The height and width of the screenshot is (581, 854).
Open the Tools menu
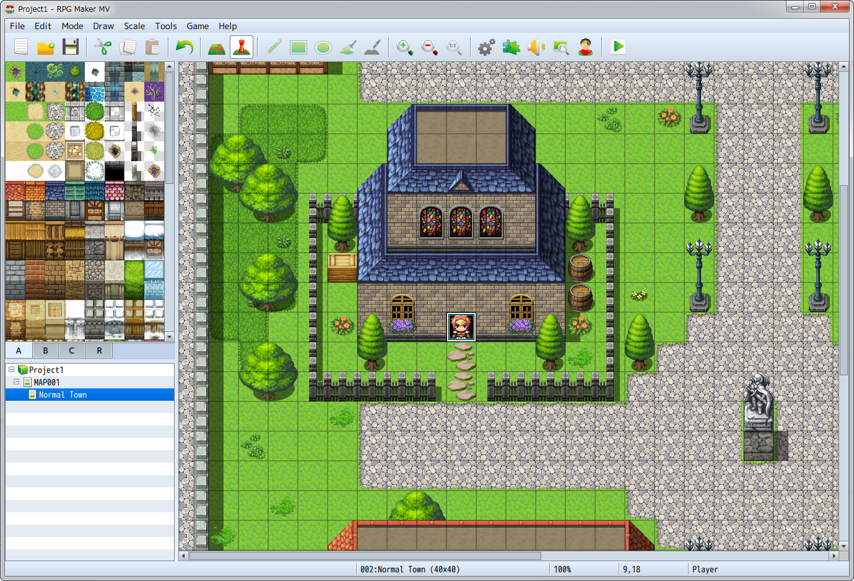(166, 26)
